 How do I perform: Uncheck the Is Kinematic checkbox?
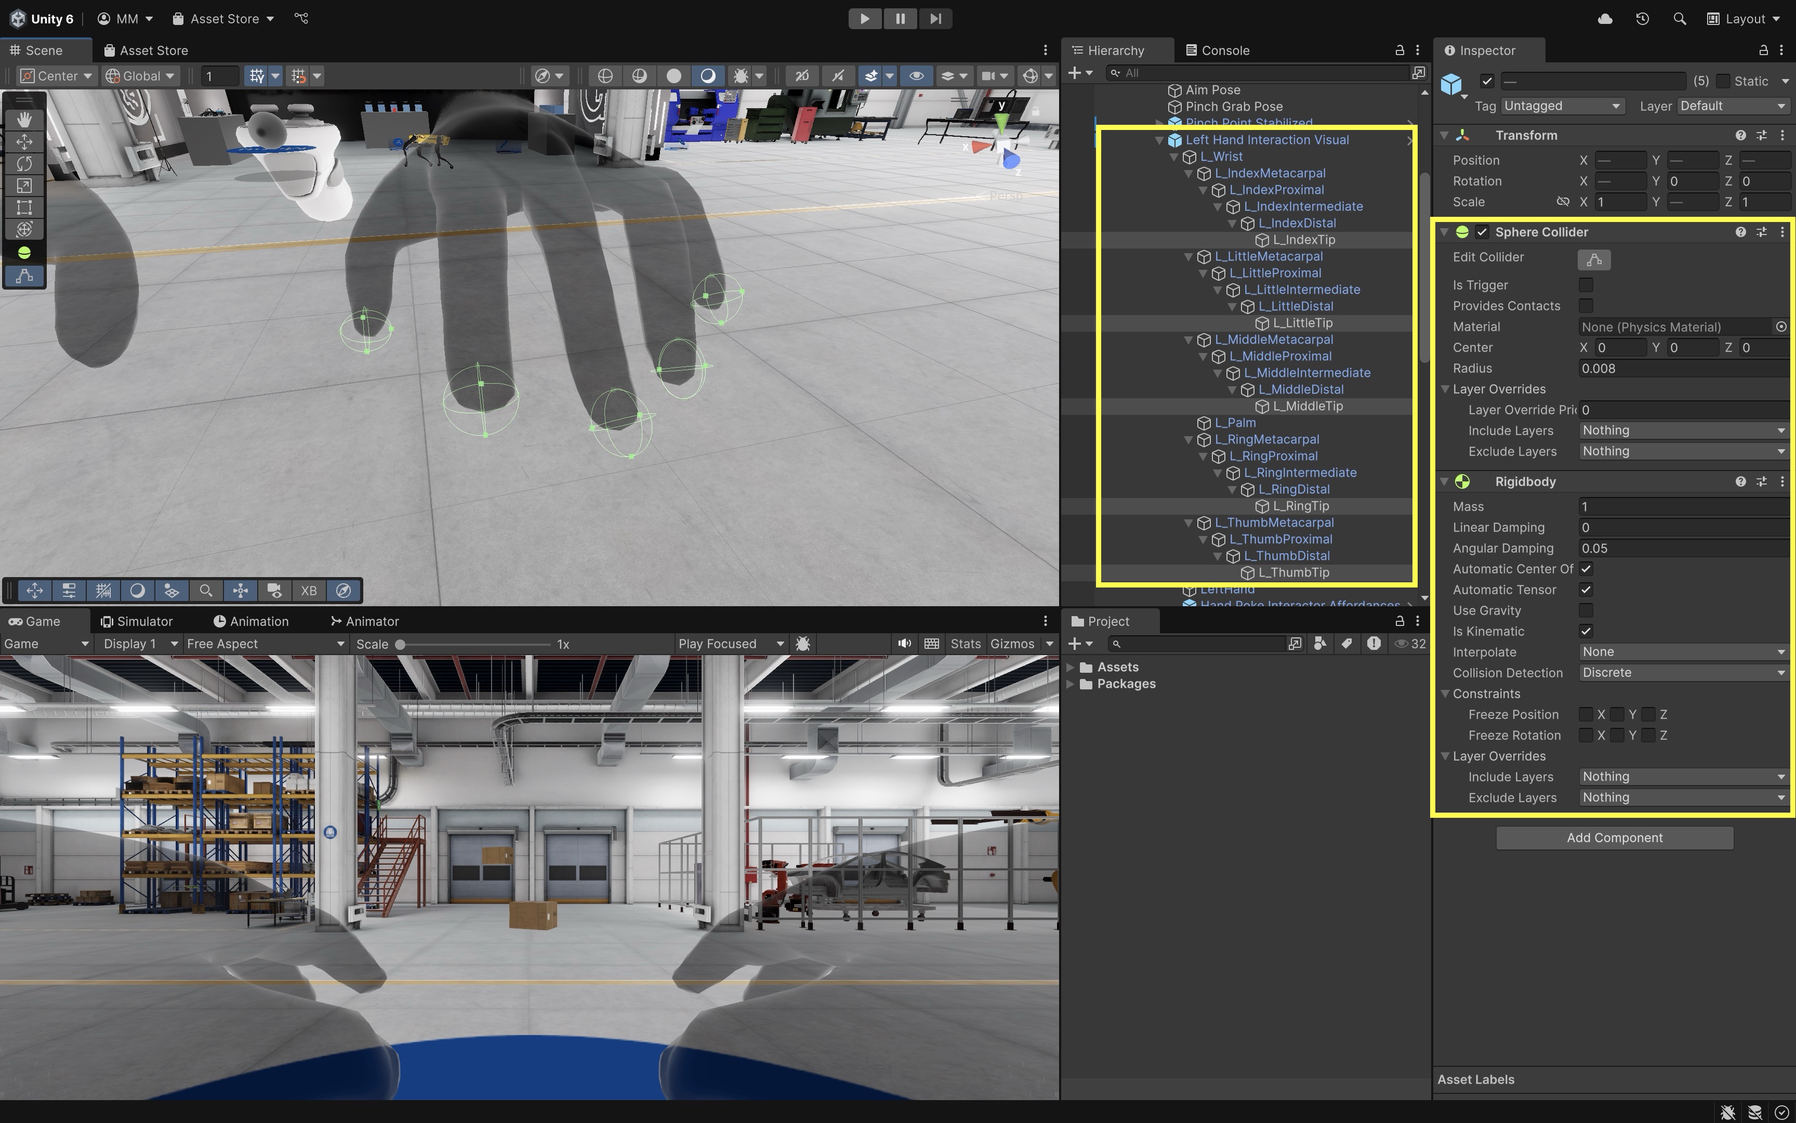point(1586,631)
